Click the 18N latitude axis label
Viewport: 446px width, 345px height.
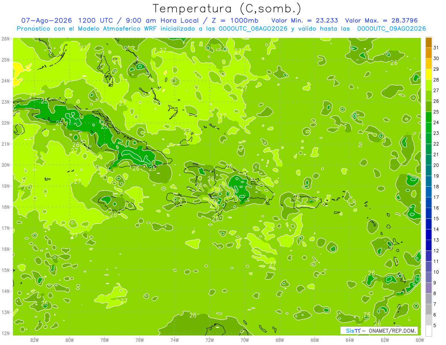(x=6, y=207)
